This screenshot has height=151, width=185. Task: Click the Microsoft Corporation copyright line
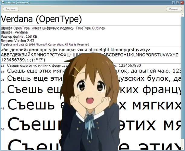pos(45,45)
